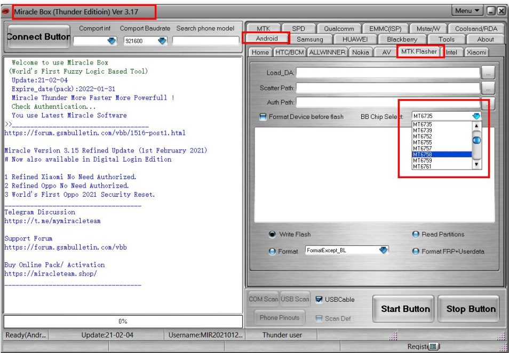
Task: Click the Miracle Box logo icon in title bar
Action: (x=6, y=12)
